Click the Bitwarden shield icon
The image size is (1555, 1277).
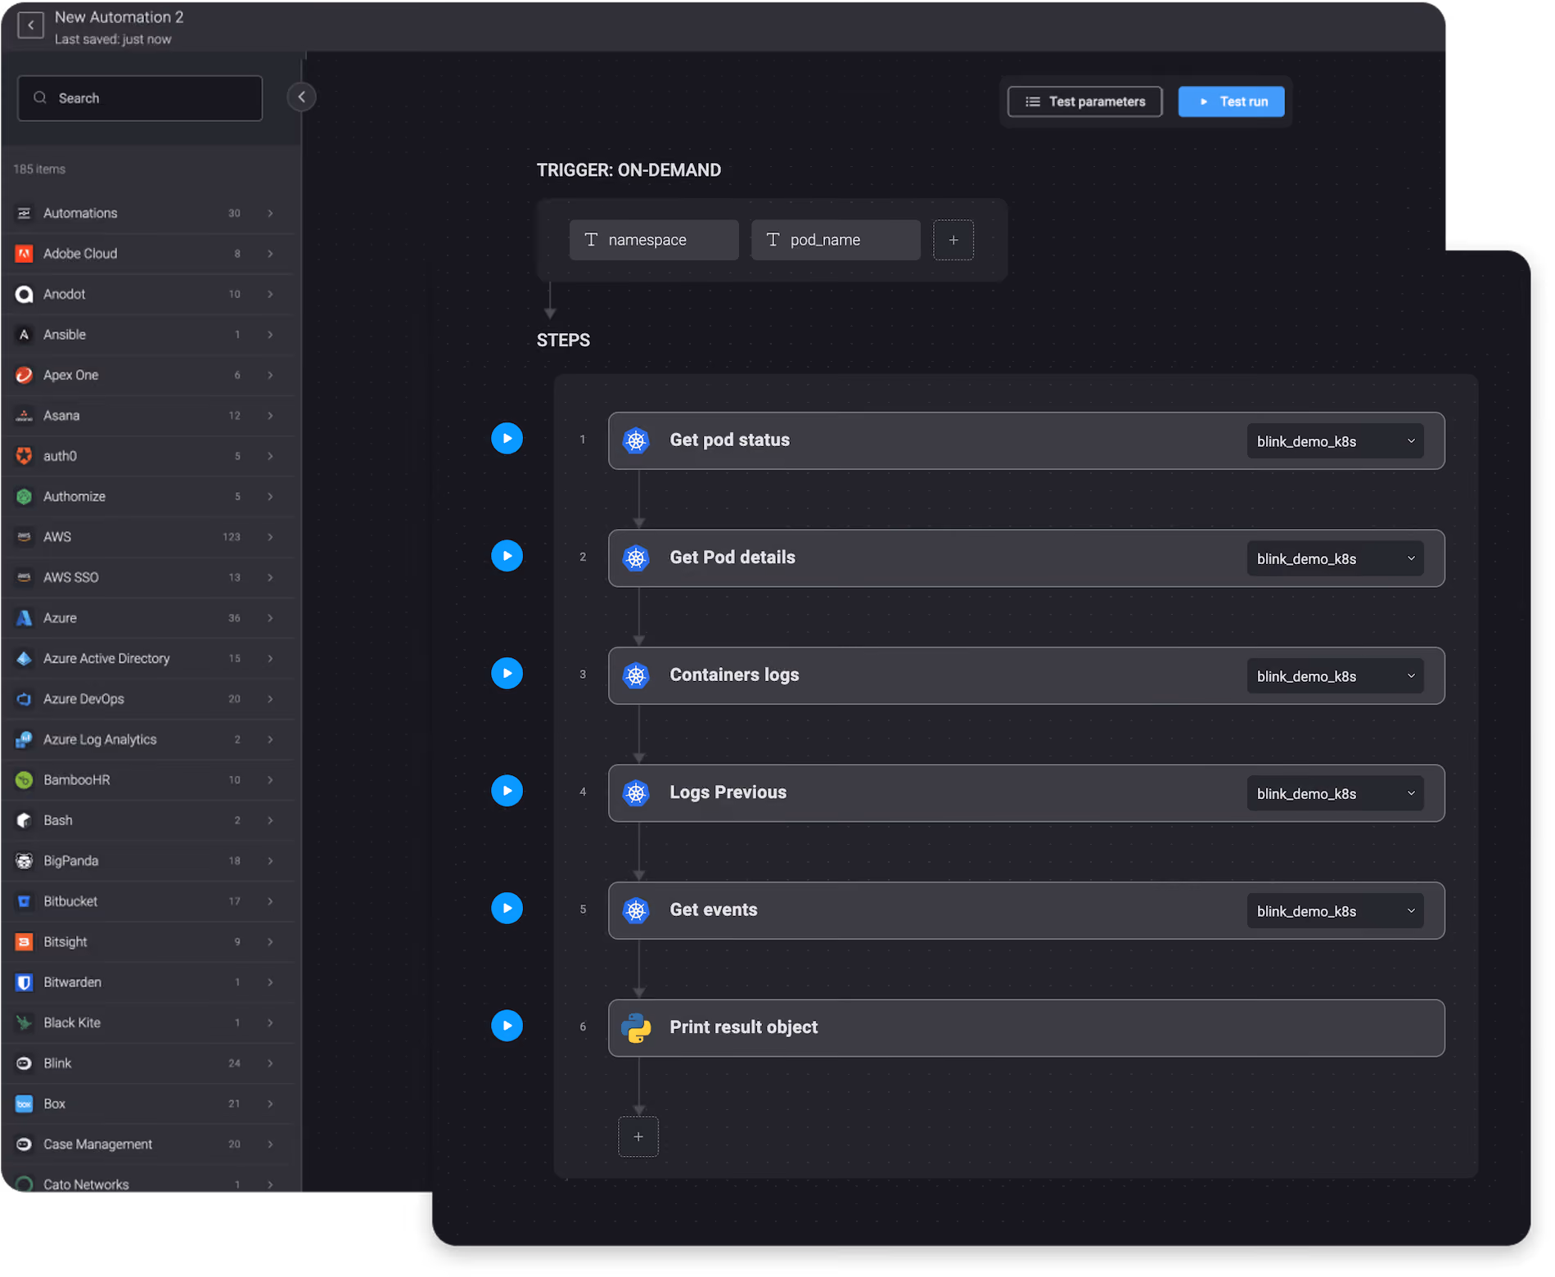25,982
